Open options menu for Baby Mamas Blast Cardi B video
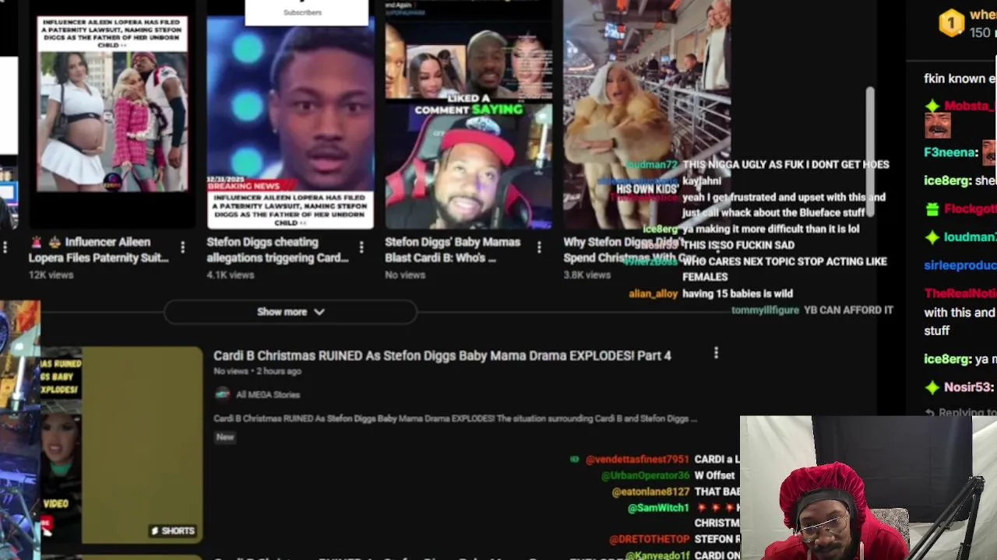997x560 pixels. tap(538, 247)
